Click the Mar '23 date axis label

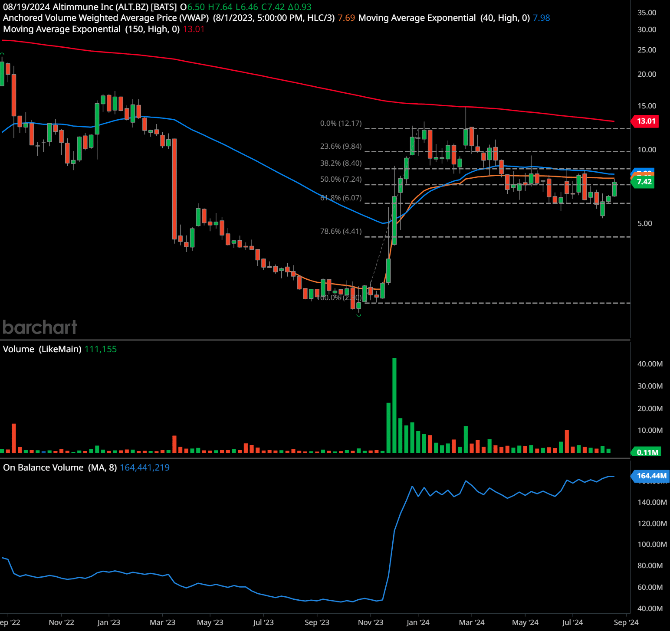(x=162, y=622)
